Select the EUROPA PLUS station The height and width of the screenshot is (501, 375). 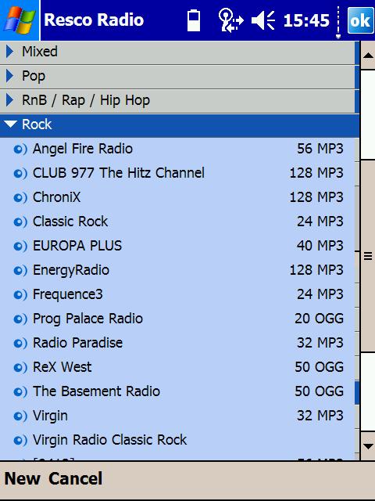pyautogui.click(x=77, y=246)
